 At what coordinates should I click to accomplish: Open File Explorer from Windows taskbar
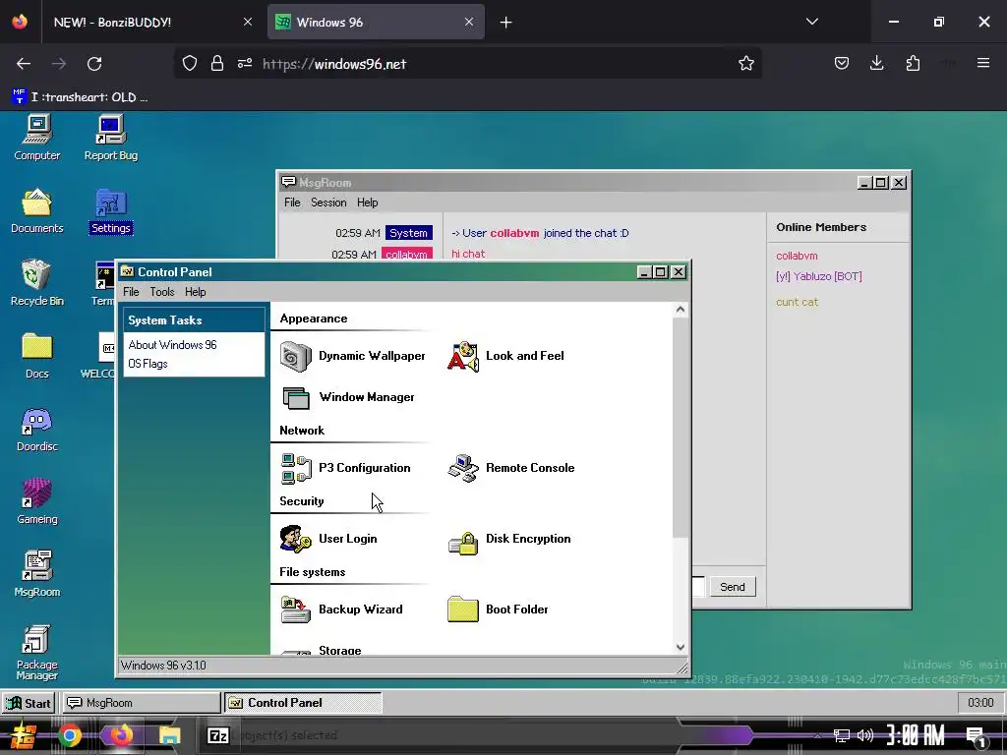[x=169, y=735]
